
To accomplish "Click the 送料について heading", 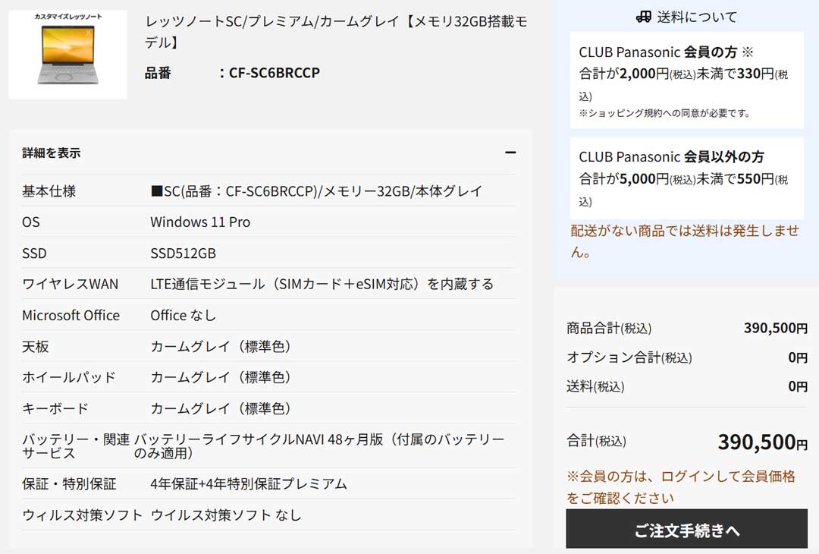I will pos(697,17).
